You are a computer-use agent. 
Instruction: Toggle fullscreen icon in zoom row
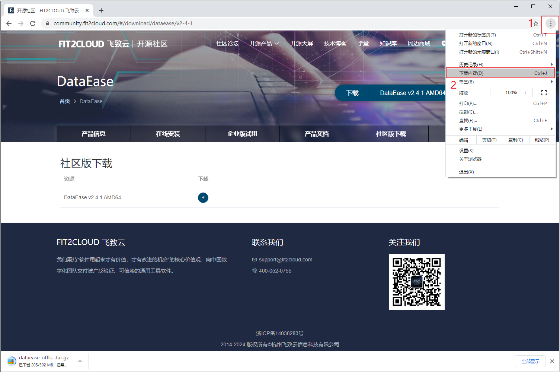pyautogui.click(x=544, y=93)
